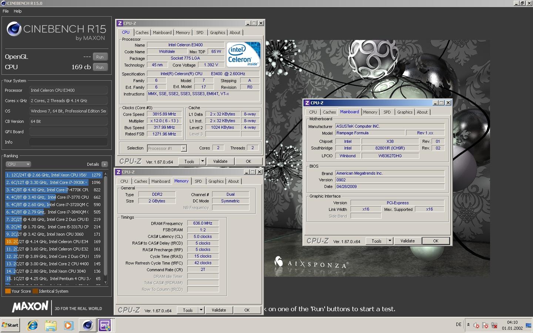Click OK in Memory CPU-Z window
This screenshot has width=533, height=333.
[x=247, y=310]
